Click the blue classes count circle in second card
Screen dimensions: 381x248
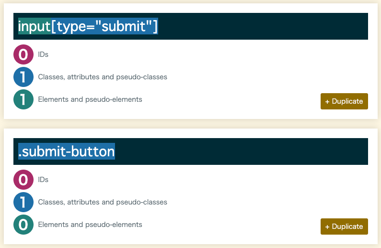[23, 202]
